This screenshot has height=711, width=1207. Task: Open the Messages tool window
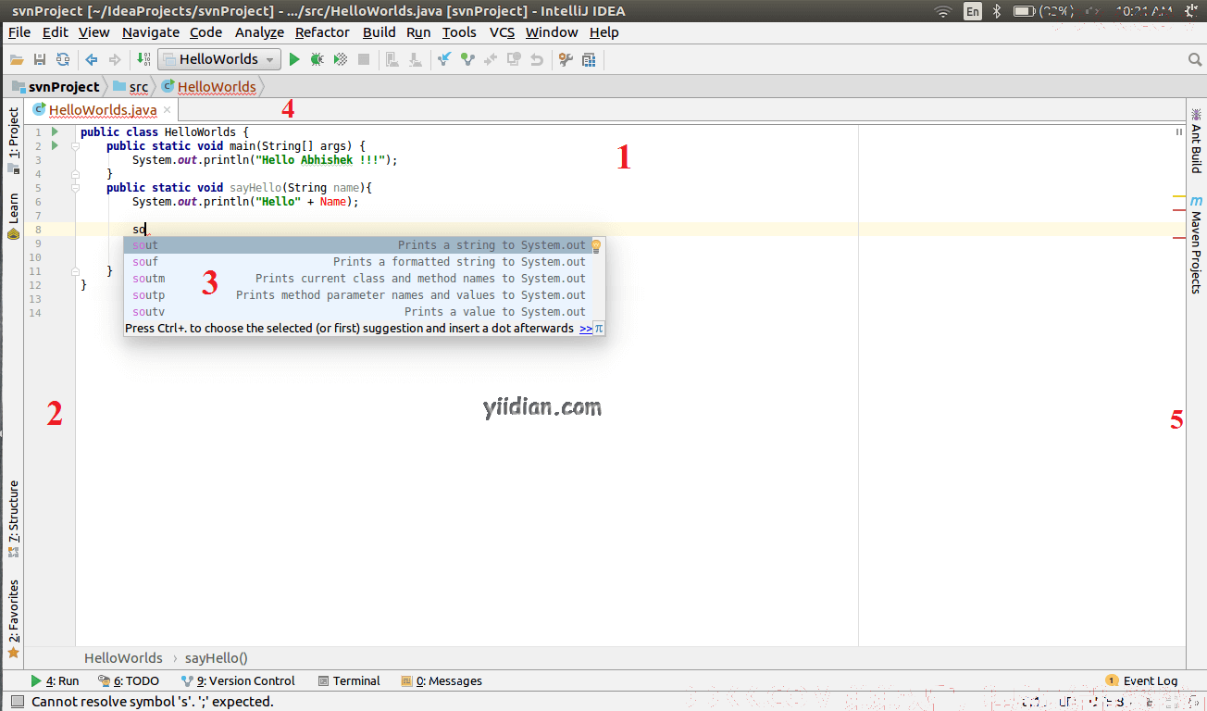[442, 680]
